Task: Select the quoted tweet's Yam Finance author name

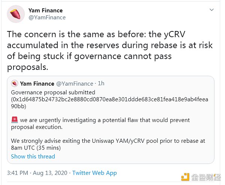Action: 37,84
